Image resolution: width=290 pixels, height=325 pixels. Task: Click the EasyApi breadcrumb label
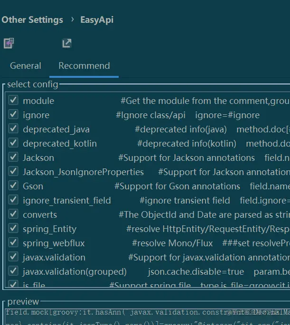tap(97, 20)
